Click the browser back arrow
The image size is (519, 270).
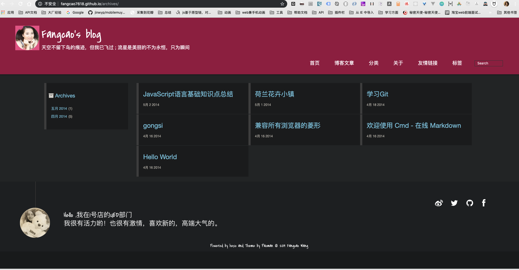click(x=3, y=4)
